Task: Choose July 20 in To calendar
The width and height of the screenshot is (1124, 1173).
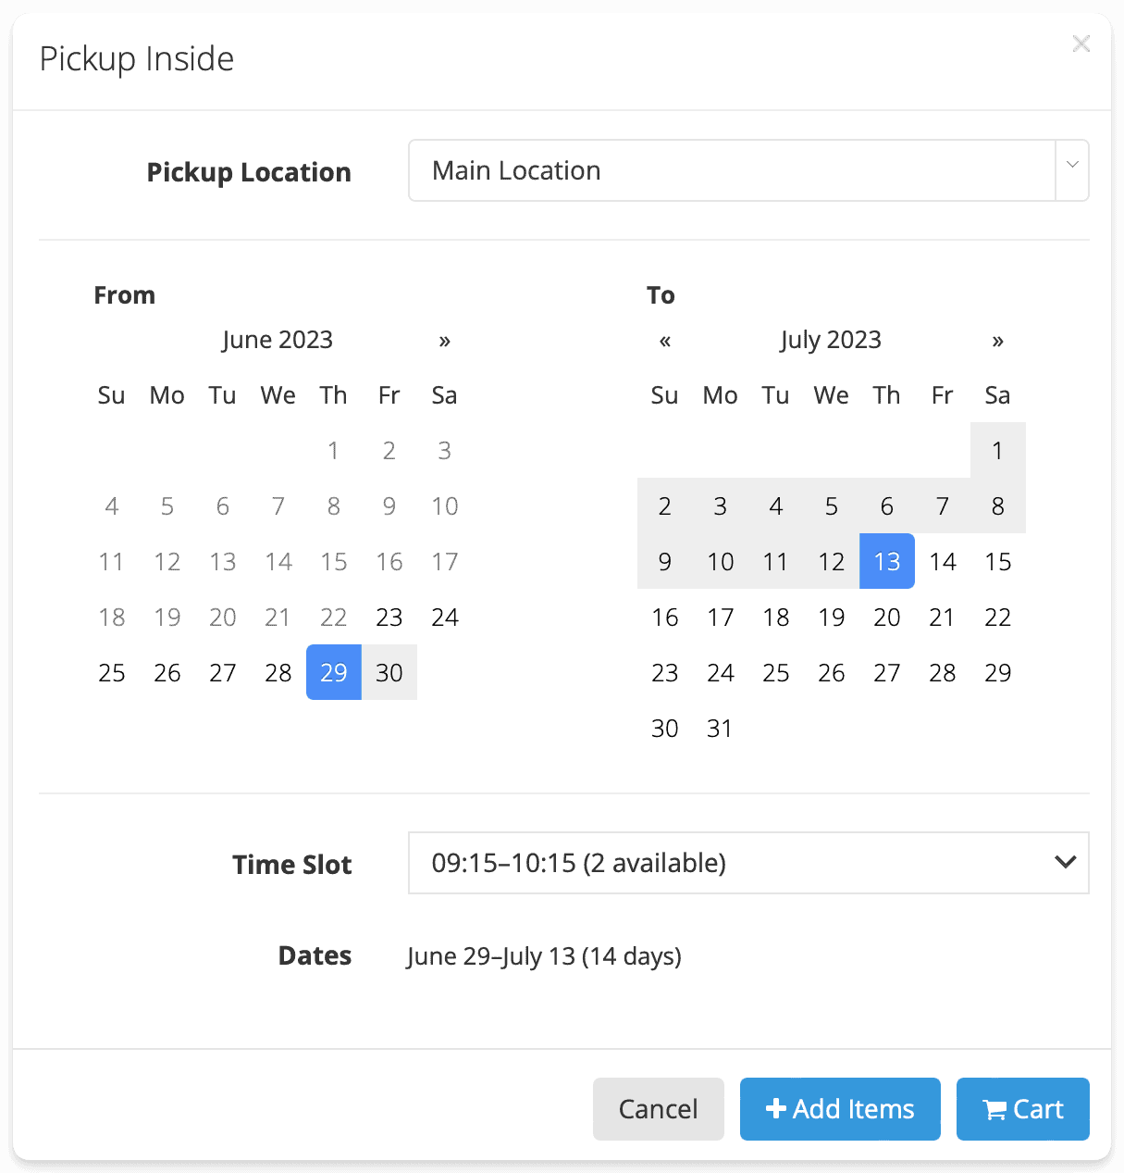Action: point(886,617)
